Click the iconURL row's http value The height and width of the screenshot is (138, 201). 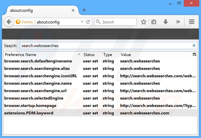click(x=158, y=76)
